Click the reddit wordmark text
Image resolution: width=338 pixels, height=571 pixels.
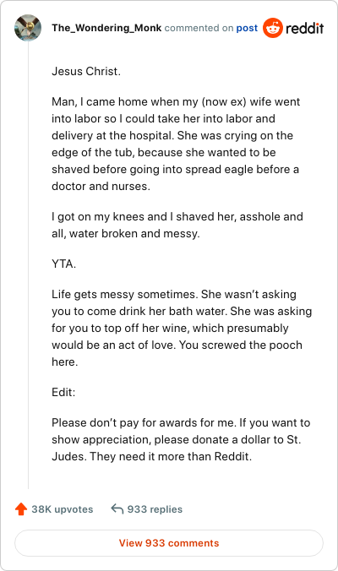(x=304, y=28)
